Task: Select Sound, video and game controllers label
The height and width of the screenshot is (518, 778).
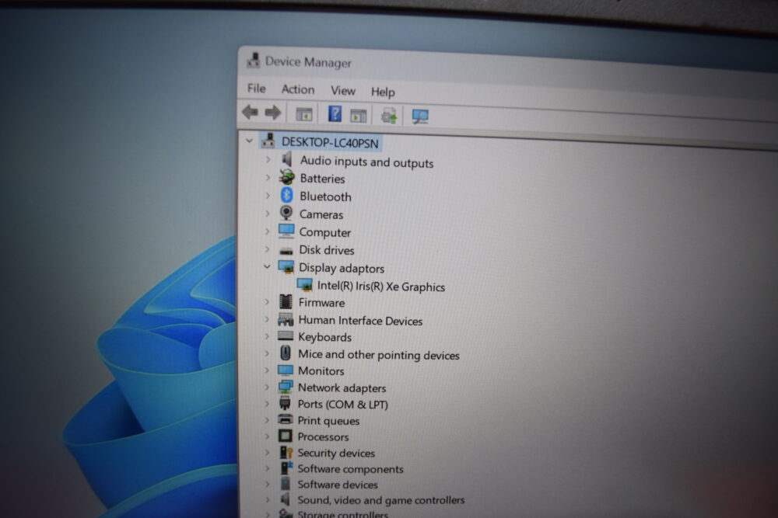Action: 381,499
